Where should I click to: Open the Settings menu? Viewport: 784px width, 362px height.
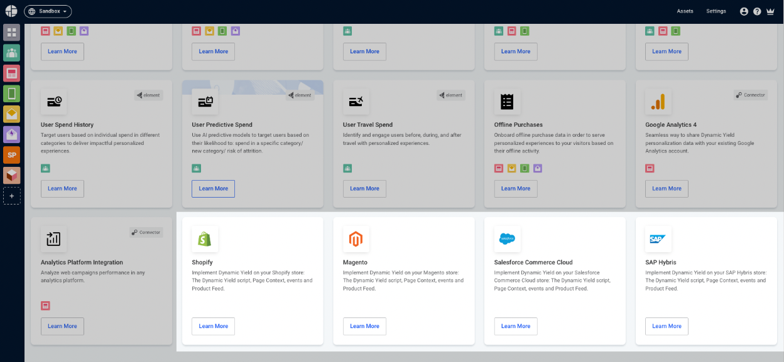(x=716, y=11)
